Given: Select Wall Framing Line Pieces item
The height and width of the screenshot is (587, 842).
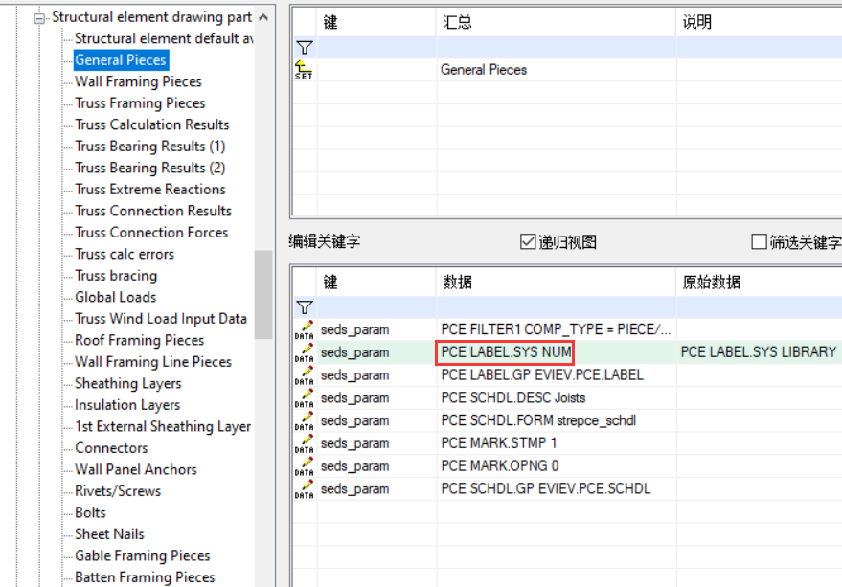Looking at the screenshot, I should (x=153, y=361).
